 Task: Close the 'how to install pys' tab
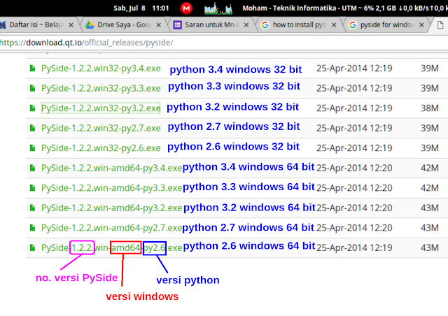(334, 25)
